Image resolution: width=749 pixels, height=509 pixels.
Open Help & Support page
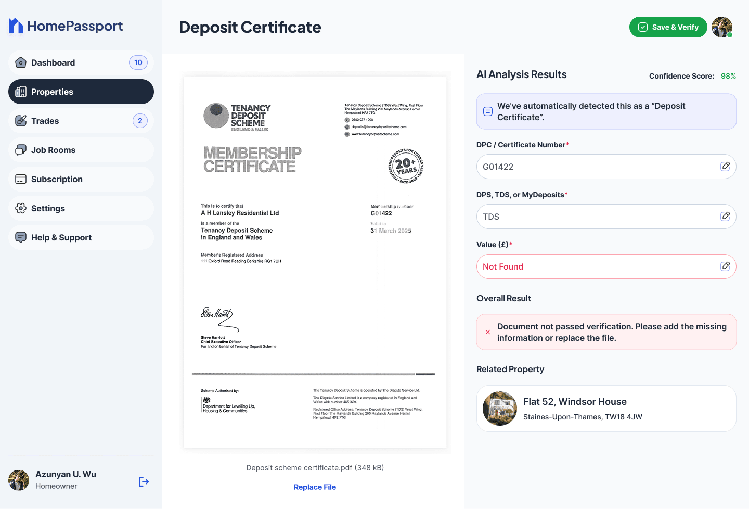pos(81,237)
